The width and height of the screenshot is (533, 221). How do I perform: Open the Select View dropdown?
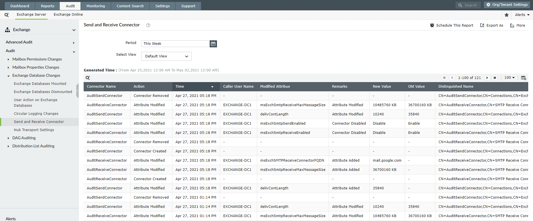166,56
